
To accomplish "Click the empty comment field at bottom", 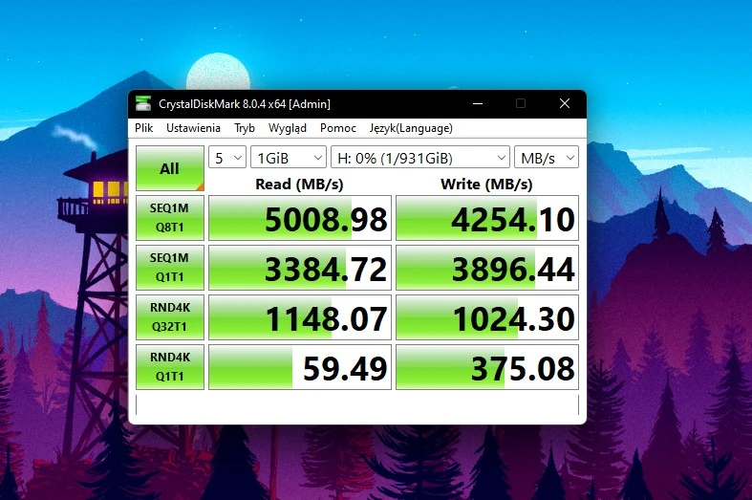I will 357,404.
